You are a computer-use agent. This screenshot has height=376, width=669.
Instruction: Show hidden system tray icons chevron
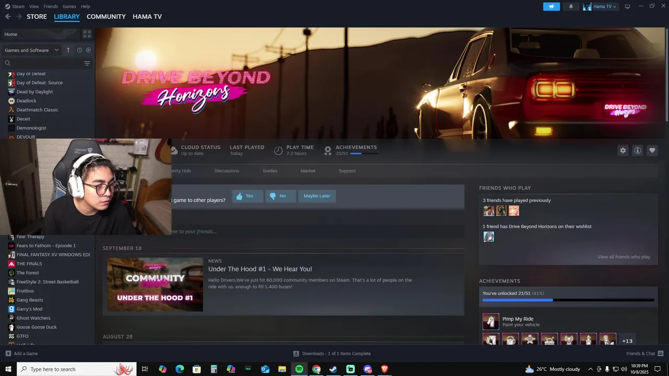[x=591, y=369]
